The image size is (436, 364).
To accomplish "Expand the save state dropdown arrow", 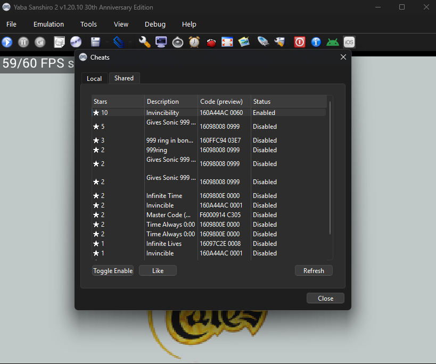I will [x=107, y=42].
